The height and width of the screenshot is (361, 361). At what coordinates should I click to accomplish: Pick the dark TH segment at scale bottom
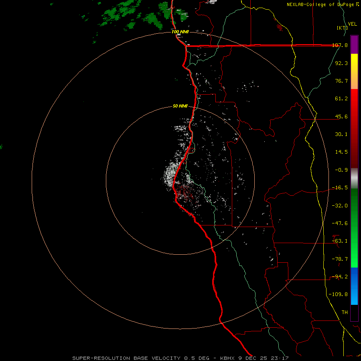point(354,313)
